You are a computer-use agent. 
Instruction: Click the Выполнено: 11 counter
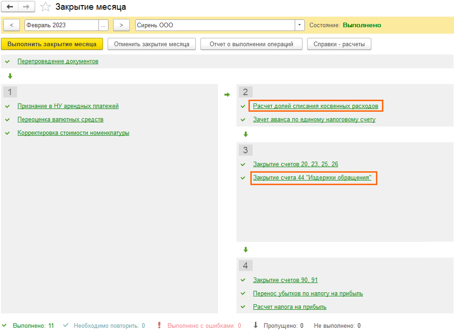tap(33, 326)
